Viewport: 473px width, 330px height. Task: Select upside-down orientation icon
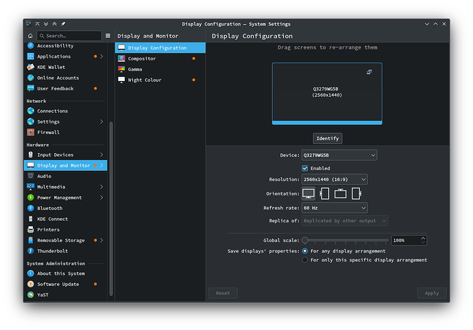[340, 193]
